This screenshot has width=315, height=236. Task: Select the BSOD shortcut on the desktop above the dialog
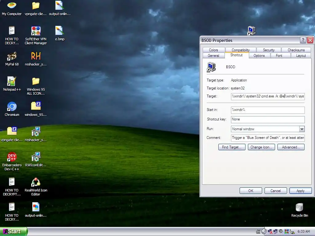coord(251,30)
